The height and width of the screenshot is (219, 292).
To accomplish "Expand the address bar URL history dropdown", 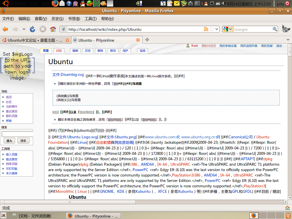I will [x=217, y=29].
